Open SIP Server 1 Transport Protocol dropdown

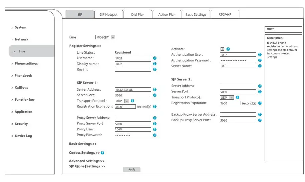click(x=122, y=101)
